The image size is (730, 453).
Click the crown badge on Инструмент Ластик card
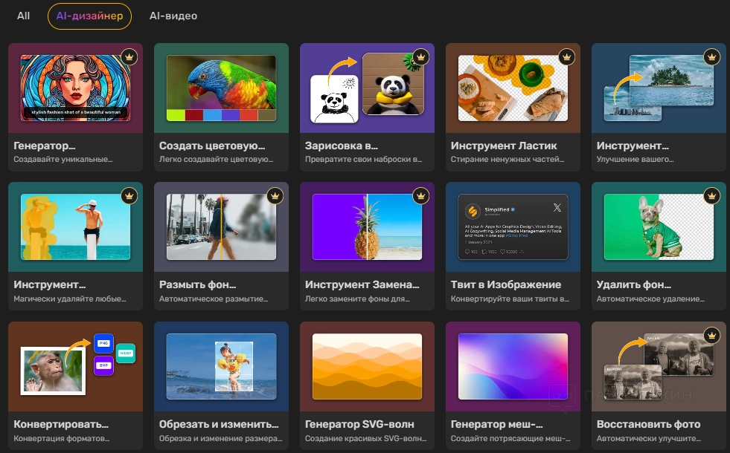pyautogui.click(x=566, y=57)
